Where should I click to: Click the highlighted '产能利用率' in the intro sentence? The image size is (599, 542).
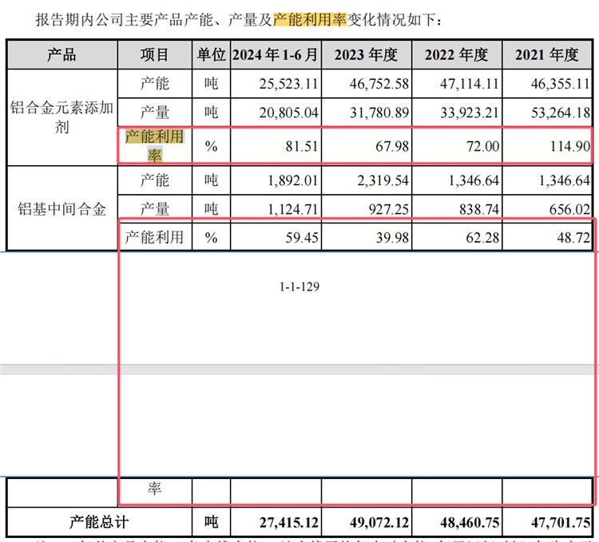[x=310, y=19]
